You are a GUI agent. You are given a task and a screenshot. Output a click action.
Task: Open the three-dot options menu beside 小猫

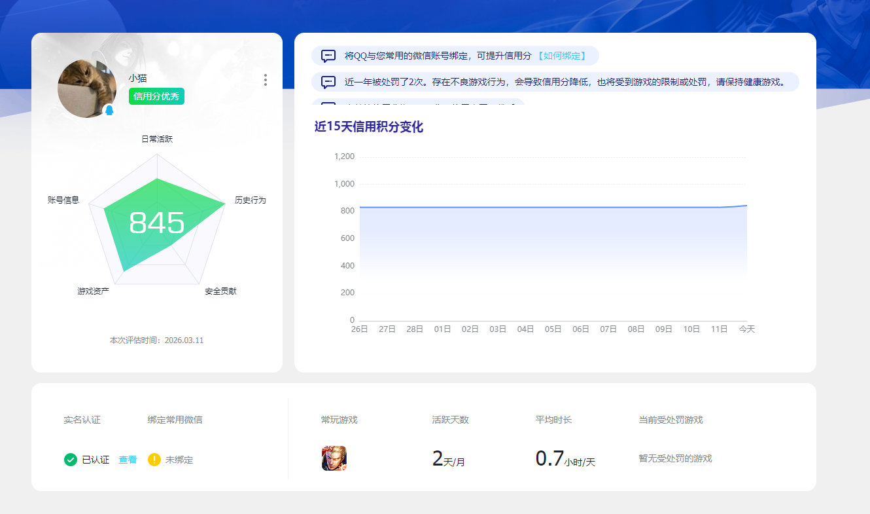(266, 80)
